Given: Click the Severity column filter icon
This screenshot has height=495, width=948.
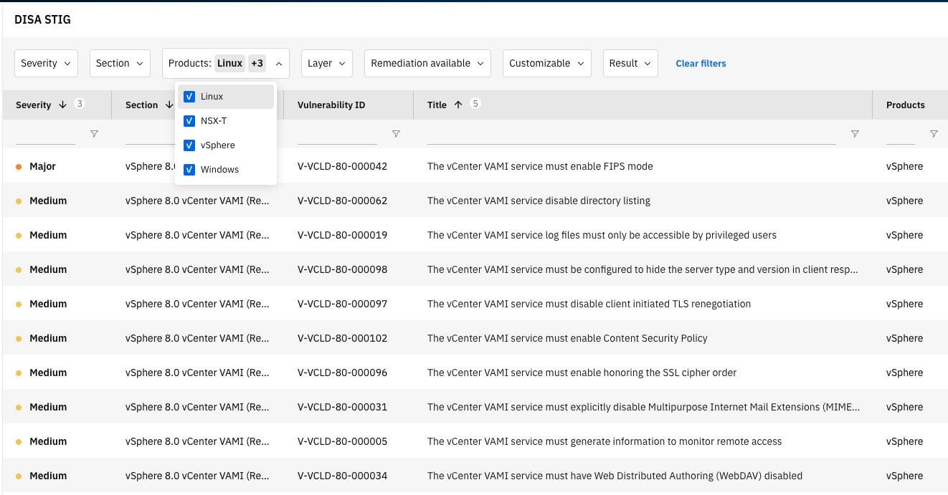Looking at the screenshot, I should 94,134.
